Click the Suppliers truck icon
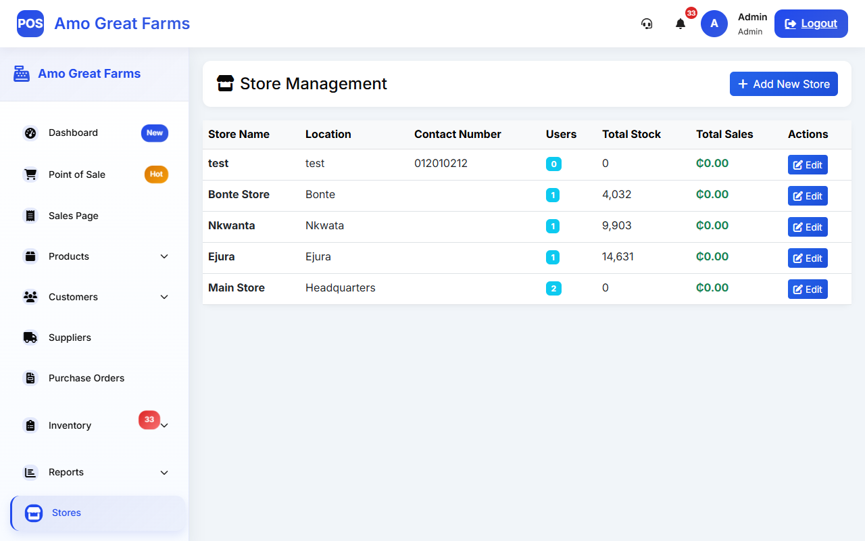865x541 pixels. coord(30,337)
